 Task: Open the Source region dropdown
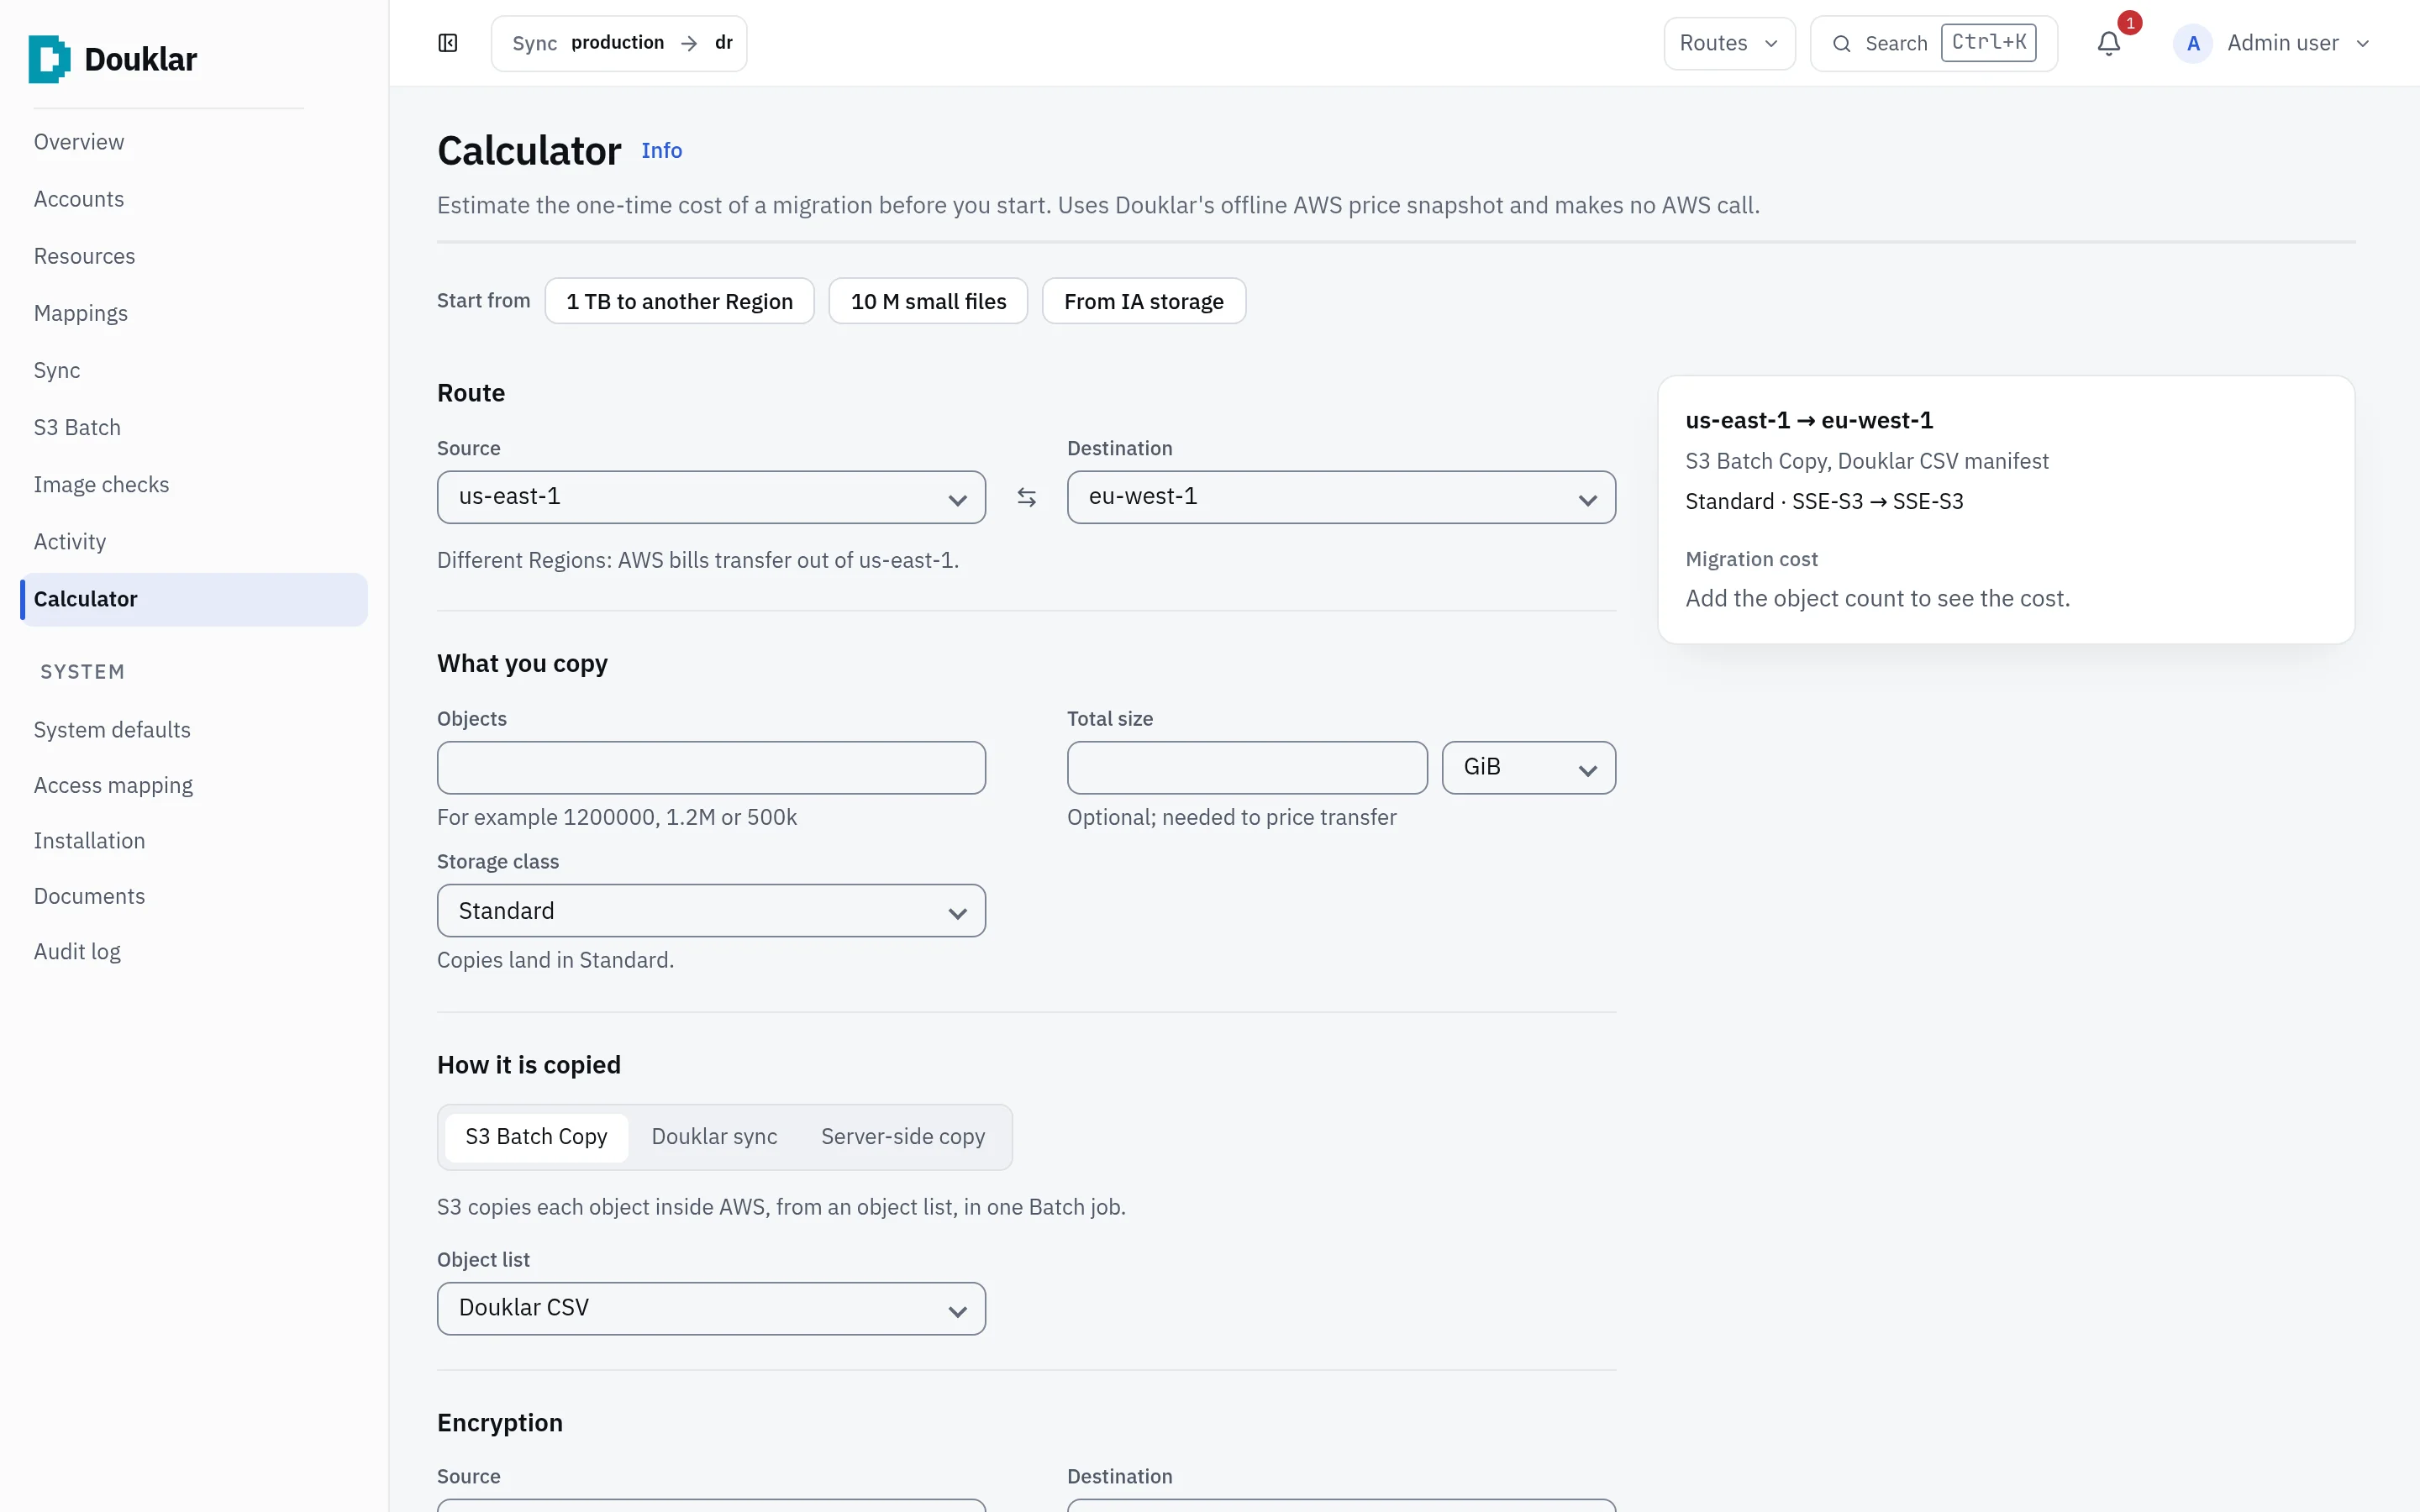click(711, 497)
